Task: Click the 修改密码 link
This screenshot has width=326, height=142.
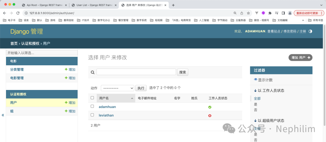Action: pos(290,31)
